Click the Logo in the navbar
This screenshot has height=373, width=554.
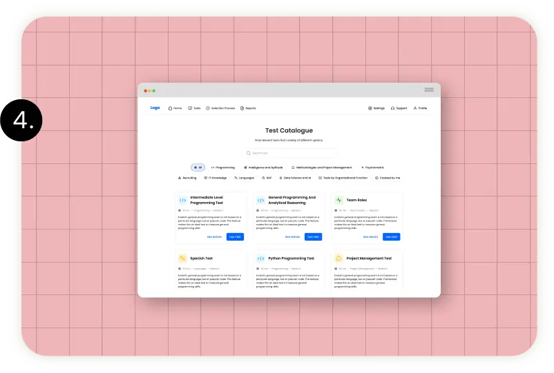(x=155, y=108)
